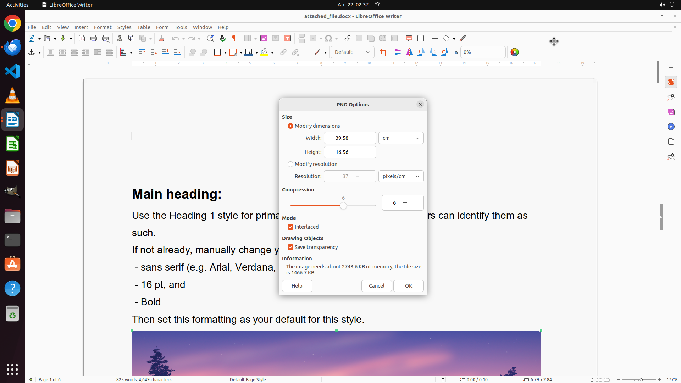Open the Navigator sidebar compass icon
Screen dimensions: 681x383
pyautogui.click(x=671, y=127)
